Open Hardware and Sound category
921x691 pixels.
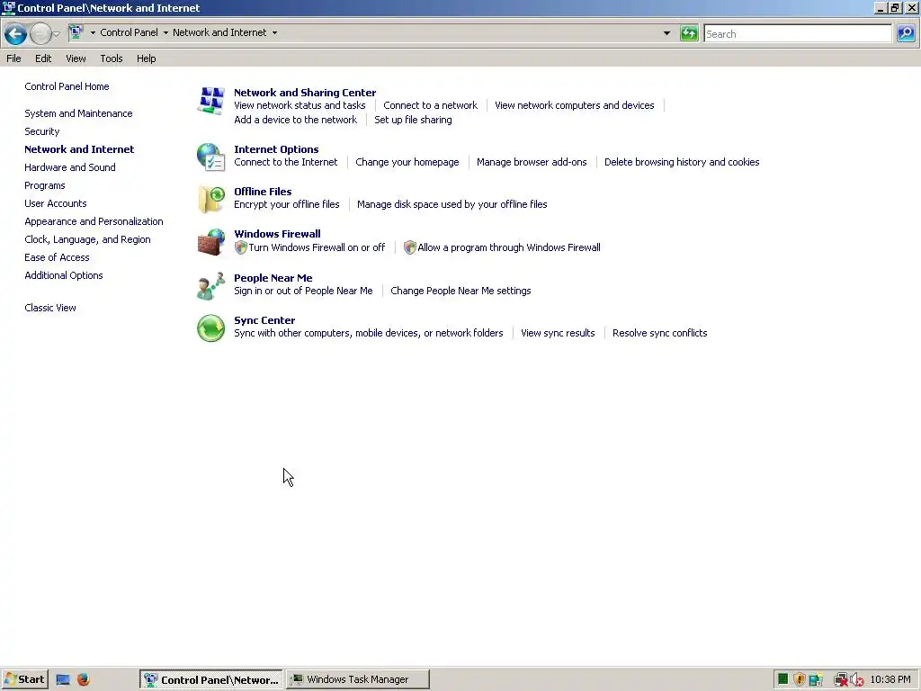click(70, 167)
